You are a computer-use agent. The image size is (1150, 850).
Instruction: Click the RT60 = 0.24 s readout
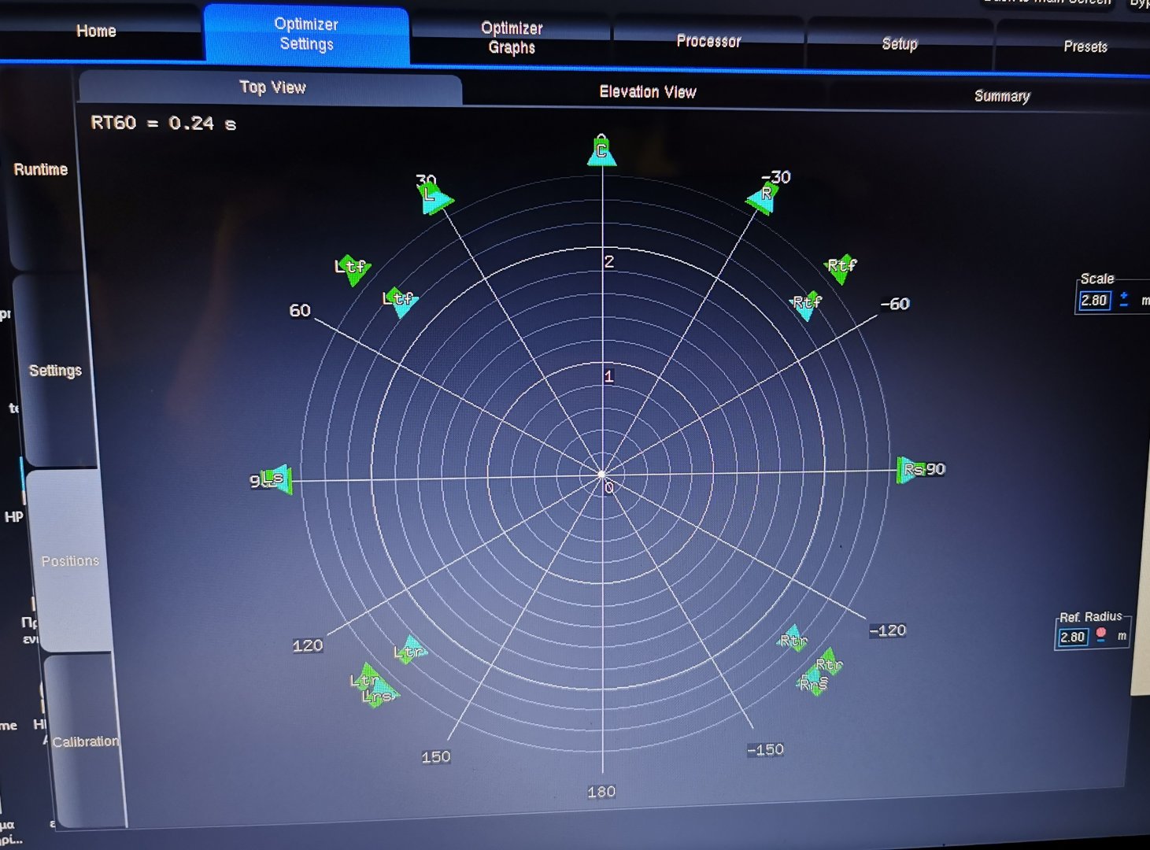(x=163, y=124)
